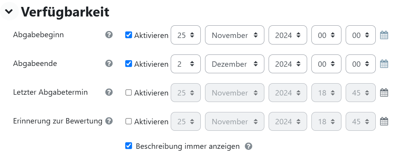Screen dimensions: 395x158
Task: Click calendar icon for Erinnerung zur Bewertung
Action: point(384,122)
